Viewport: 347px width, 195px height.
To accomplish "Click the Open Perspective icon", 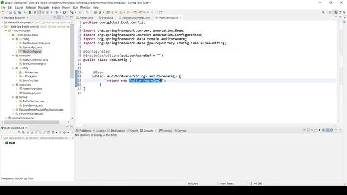I will 330,12.
